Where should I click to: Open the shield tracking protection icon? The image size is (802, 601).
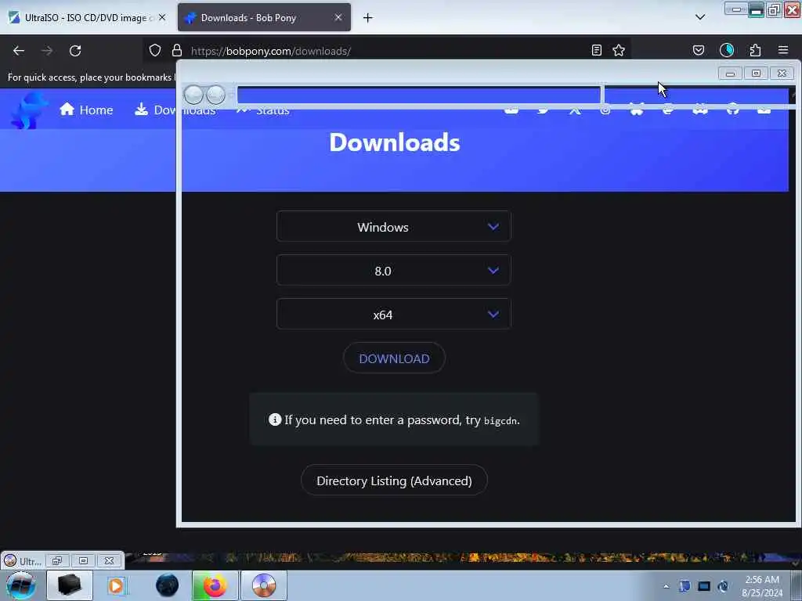pyautogui.click(x=155, y=50)
